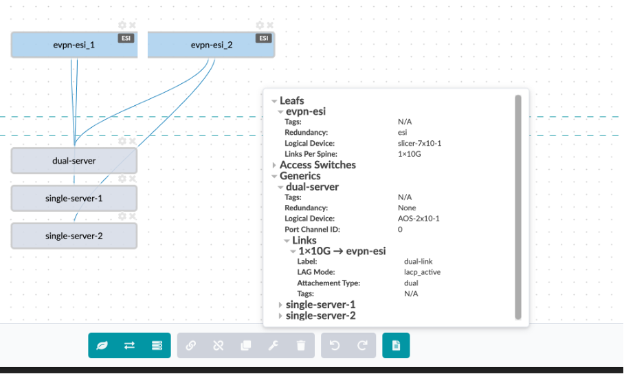
Task: Click the trash can icon in the toolbar
Action: click(300, 346)
